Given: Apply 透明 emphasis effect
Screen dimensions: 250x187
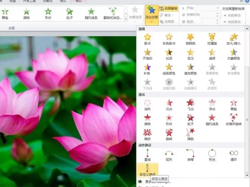Looking at the screenshot, I should click(212, 54).
